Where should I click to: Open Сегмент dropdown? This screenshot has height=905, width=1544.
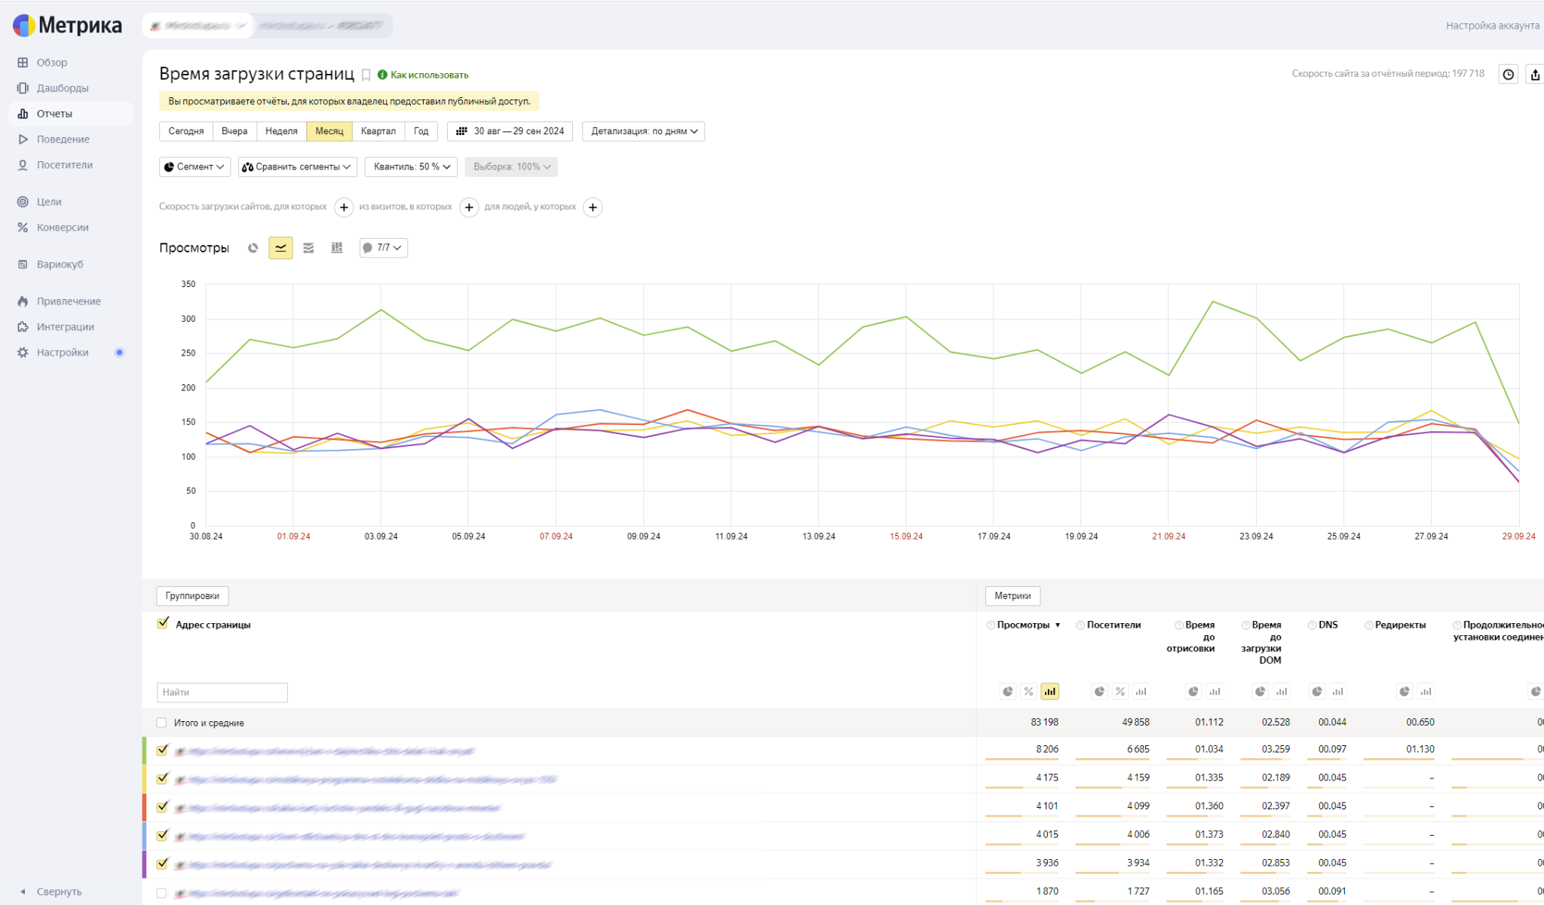pyautogui.click(x=195, y=167)
